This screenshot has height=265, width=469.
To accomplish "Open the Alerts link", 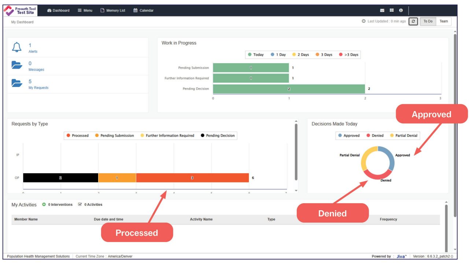I will coord(33,52).
